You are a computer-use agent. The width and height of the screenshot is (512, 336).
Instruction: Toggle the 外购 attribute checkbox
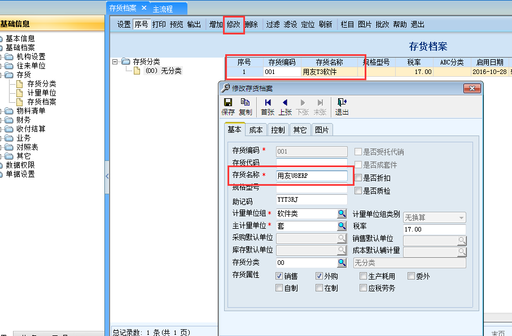coord(318,276)
